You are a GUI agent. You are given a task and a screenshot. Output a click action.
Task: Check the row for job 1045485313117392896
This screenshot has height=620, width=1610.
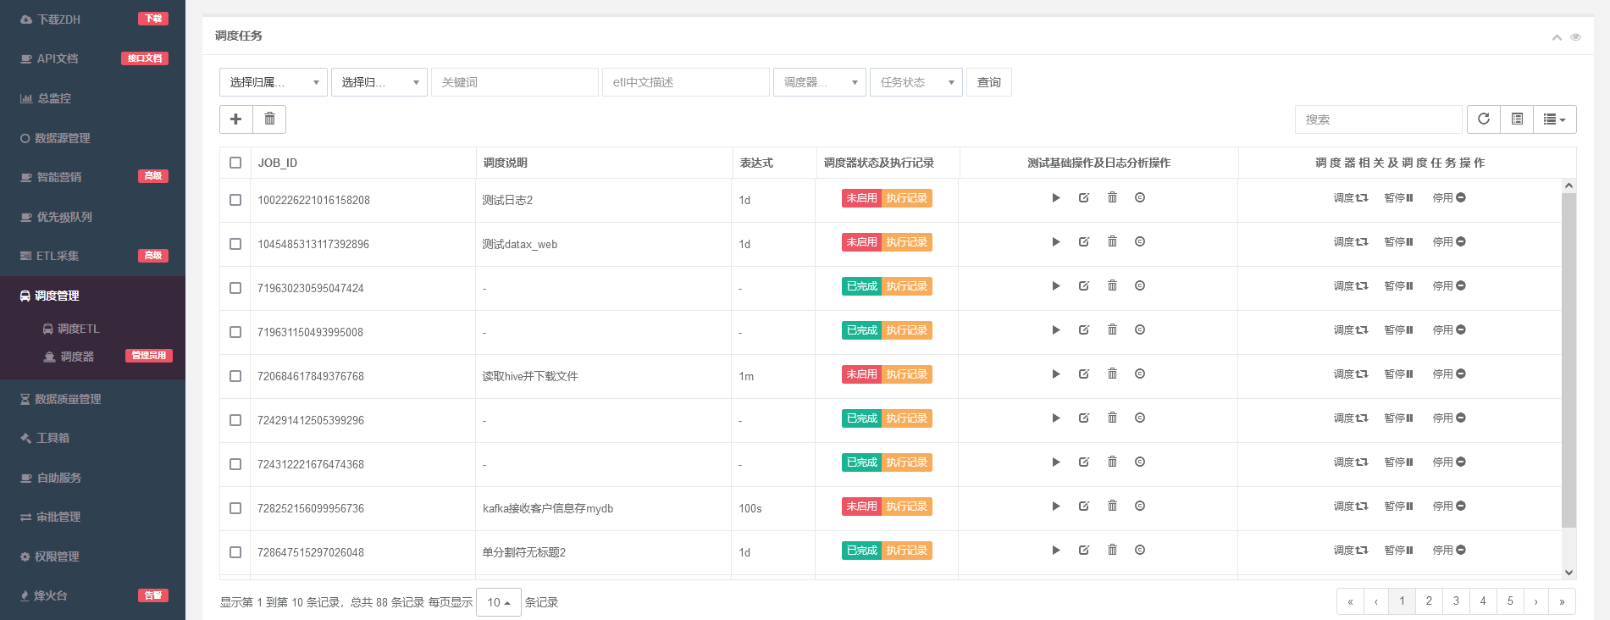pyautogui.click(x=235, y=244)
